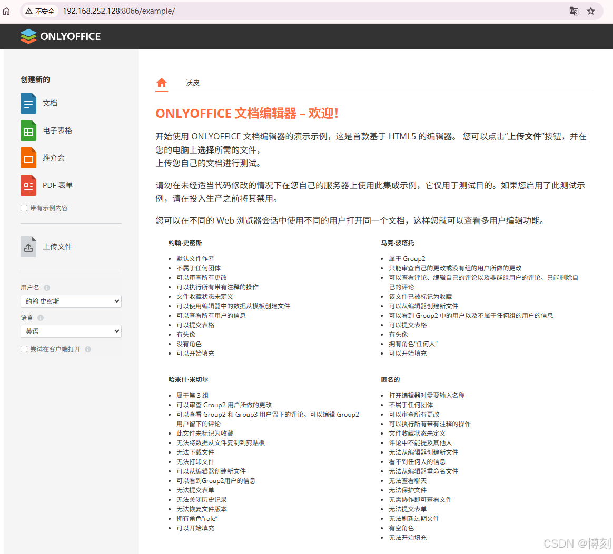Click the welcome title ONLYOFFICE 文档编辑器
The width and height of the screenshot is (613, 554).
(x=246, y=113)
